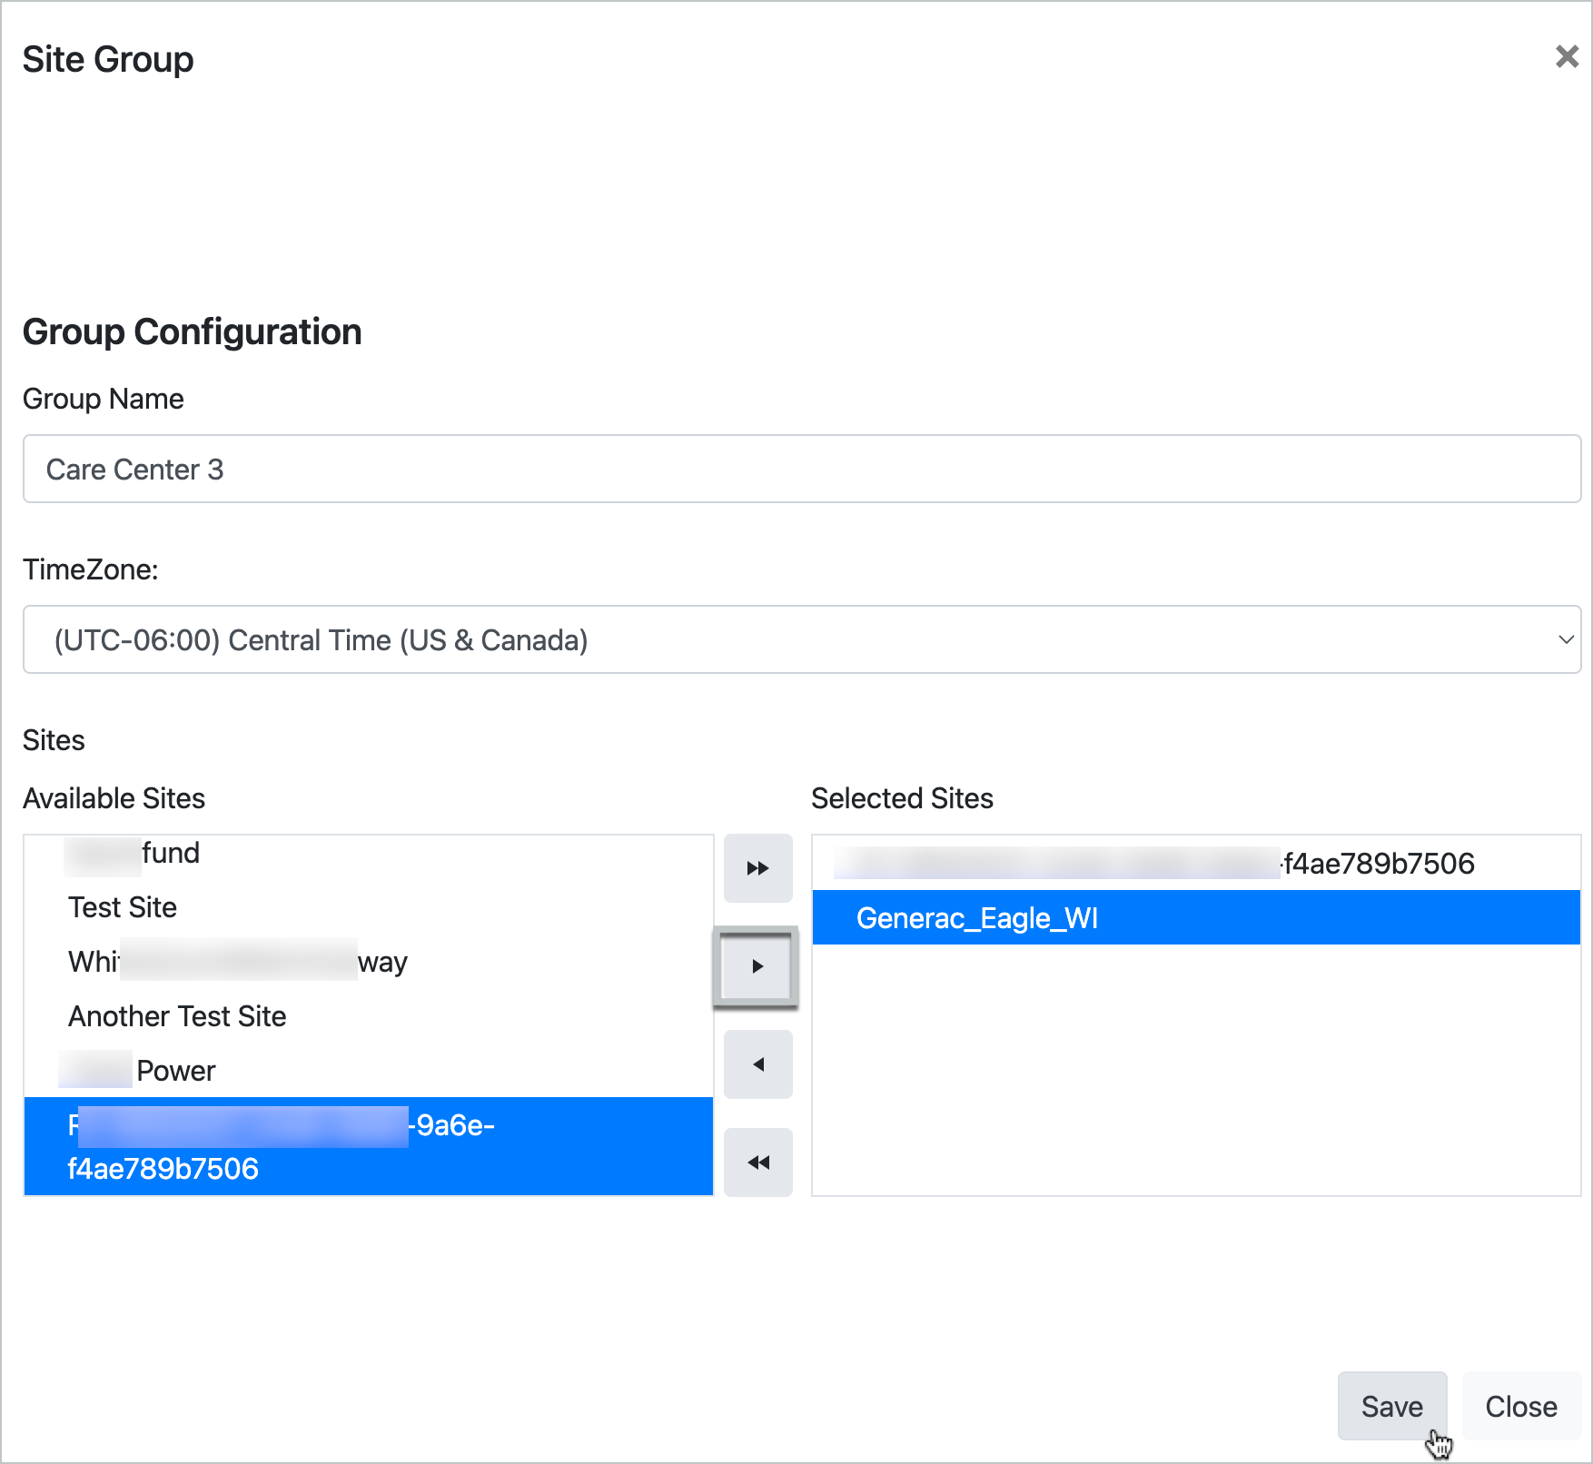The image size is (1593, 1464).
Task: Click the Close button
Action: [1520, 1406]
